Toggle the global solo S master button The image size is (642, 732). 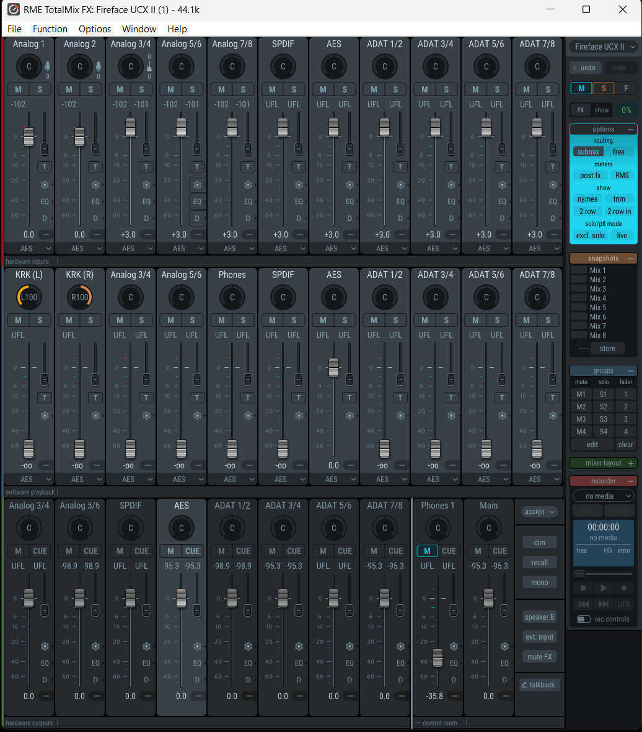[x=604, y=87]
